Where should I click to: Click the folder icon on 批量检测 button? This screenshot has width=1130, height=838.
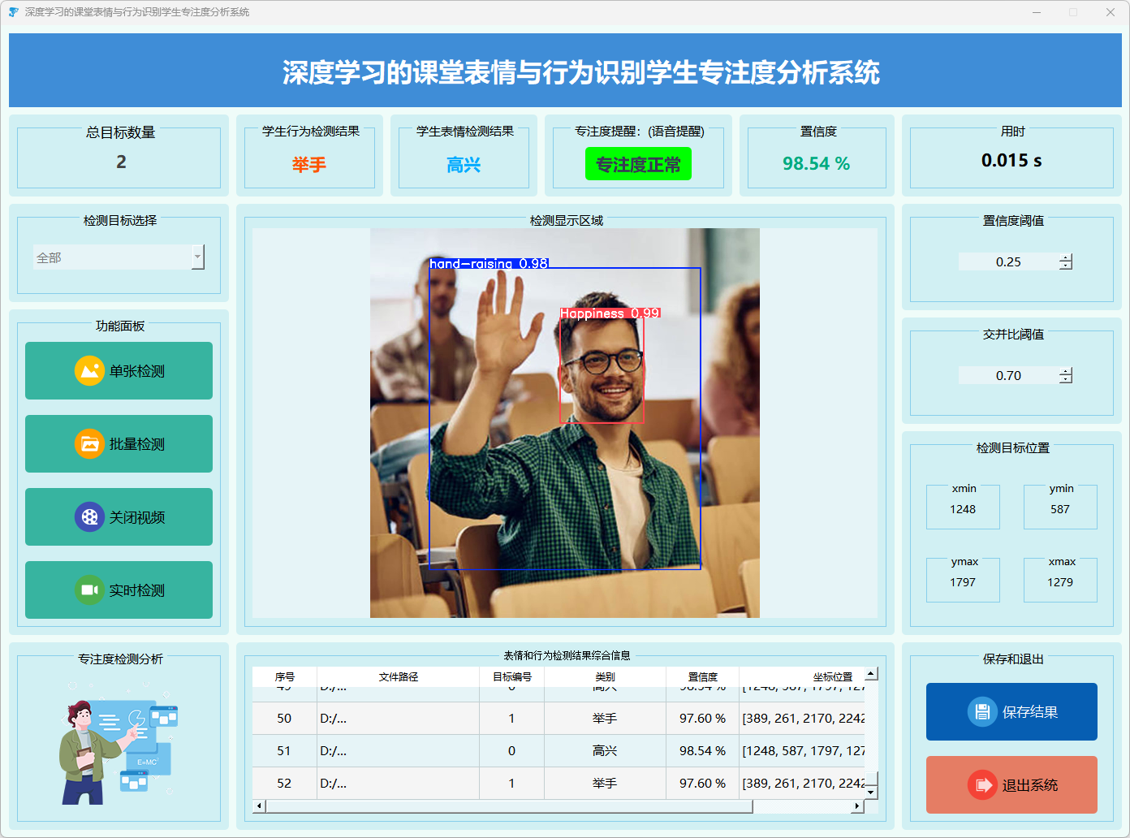89,444
